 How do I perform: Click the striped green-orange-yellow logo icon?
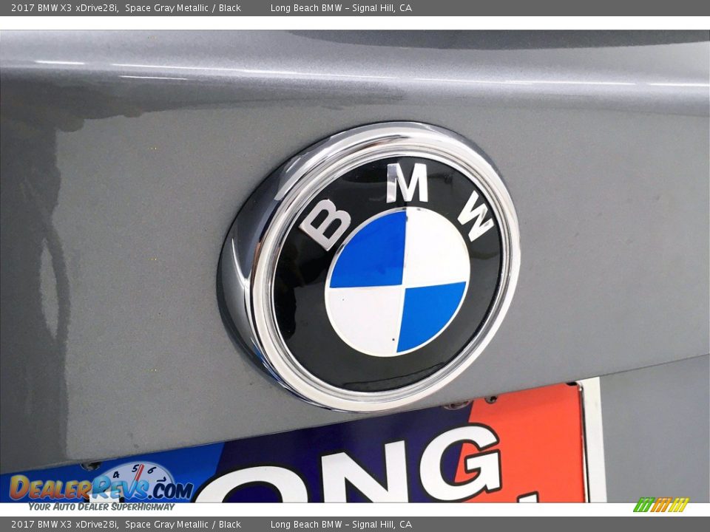point(661,505)
